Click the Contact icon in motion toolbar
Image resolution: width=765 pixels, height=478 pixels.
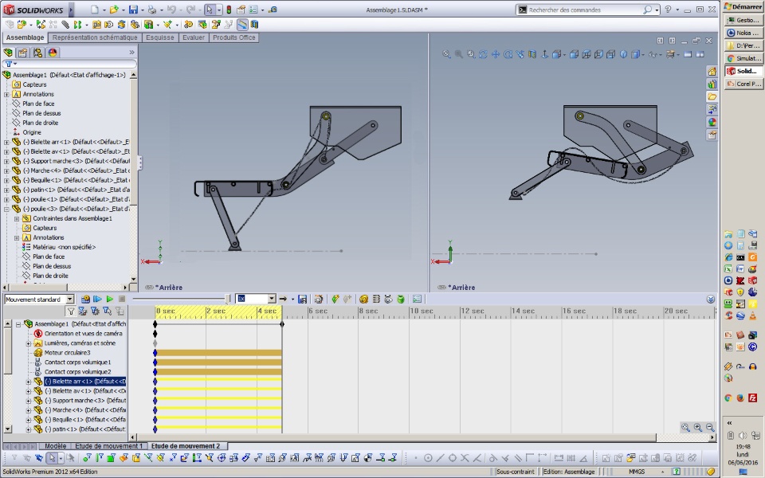[388, 299]
